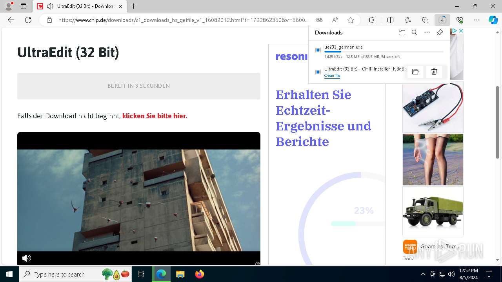
Task: Open the Edge profile icon
Action: (x=9, y=6)
